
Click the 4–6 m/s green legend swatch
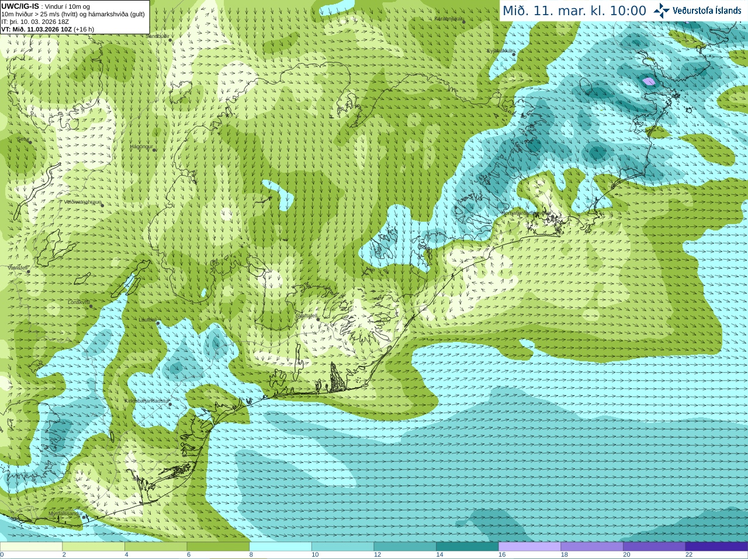(156, 547)
